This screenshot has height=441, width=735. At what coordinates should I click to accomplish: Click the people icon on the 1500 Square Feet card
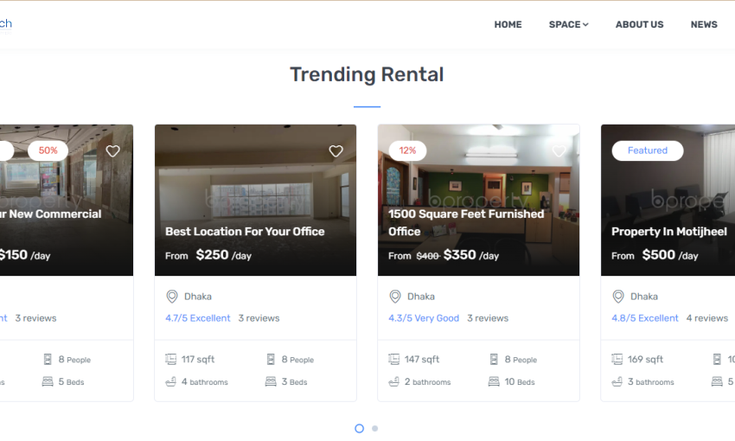(x=494, y=359)
